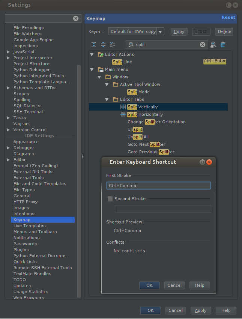Image resolution: width=242 pixels, height=319 pixels.
Task: Close the Enter Keyboard Shortcut dialog
Action: (209, 162)
